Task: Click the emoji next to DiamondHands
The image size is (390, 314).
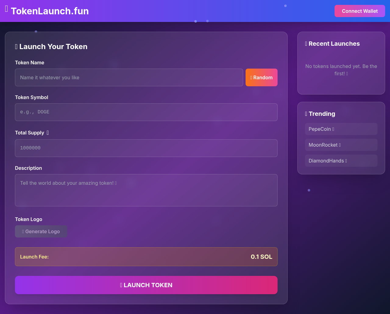Action: [346, 161]
